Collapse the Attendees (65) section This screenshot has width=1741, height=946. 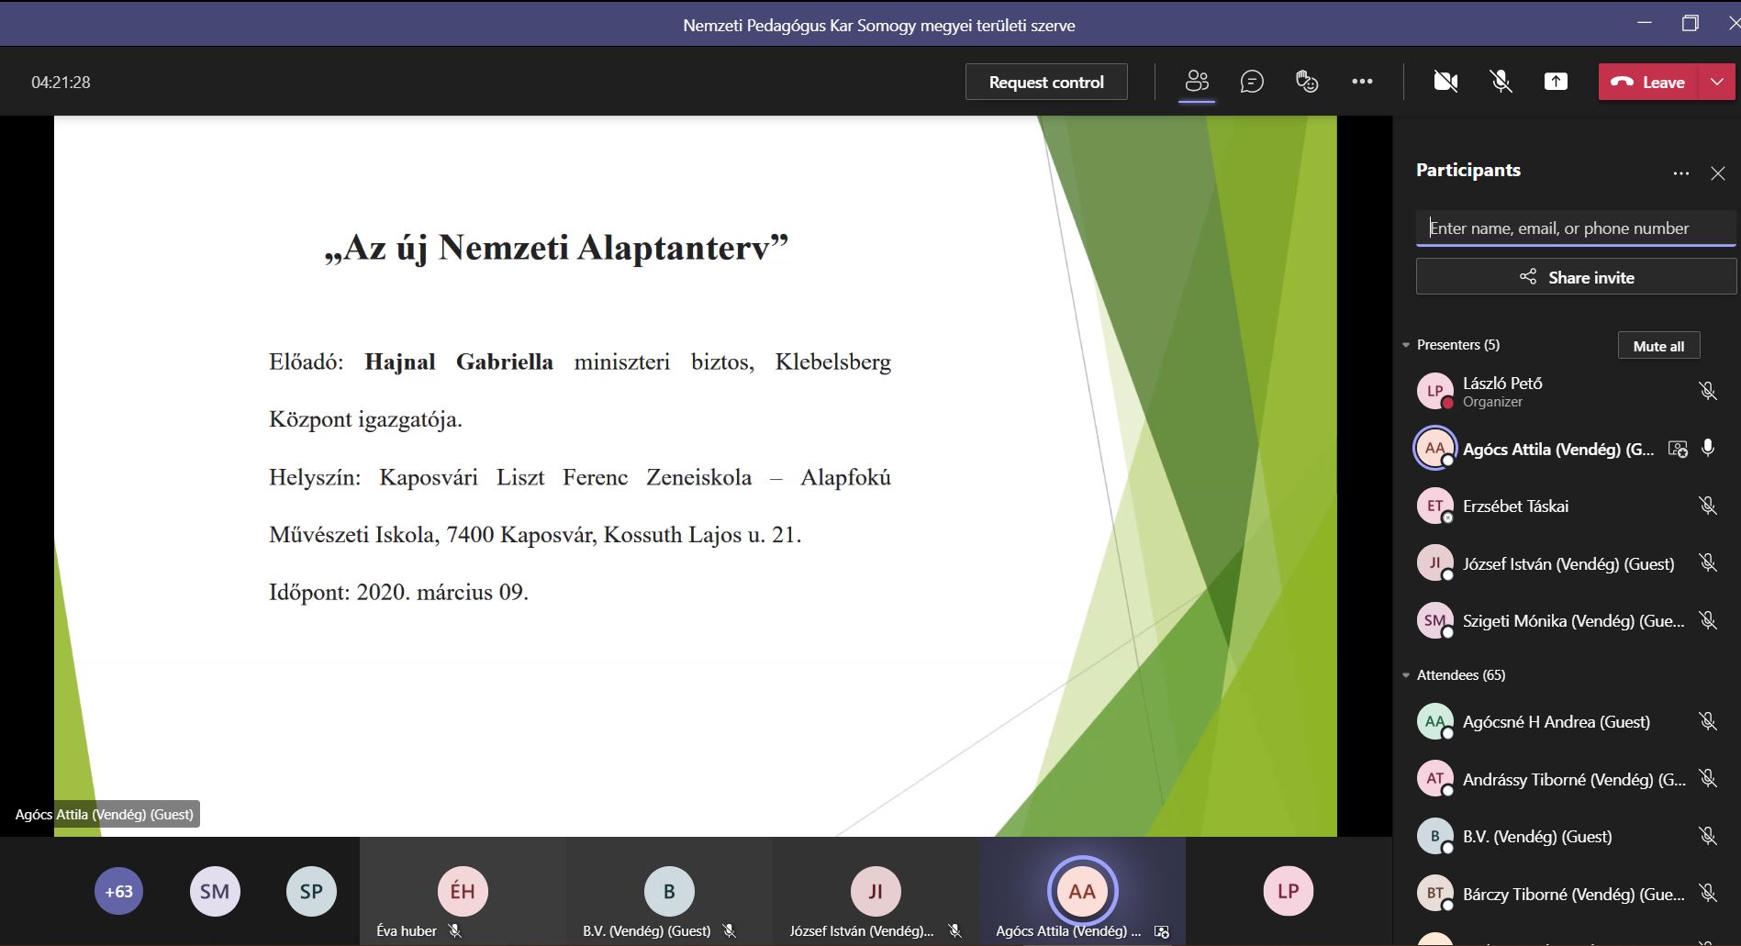click(x=1406, y=675)
